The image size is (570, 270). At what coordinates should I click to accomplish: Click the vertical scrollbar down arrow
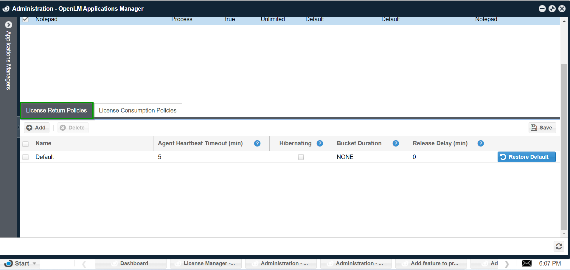(564, 234)
